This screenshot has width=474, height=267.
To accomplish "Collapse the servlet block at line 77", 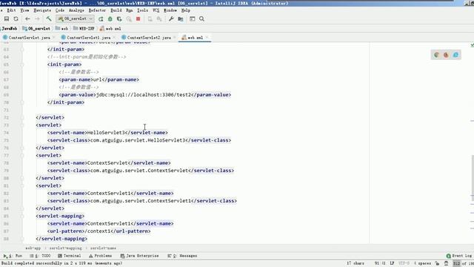I will (22, 155).
